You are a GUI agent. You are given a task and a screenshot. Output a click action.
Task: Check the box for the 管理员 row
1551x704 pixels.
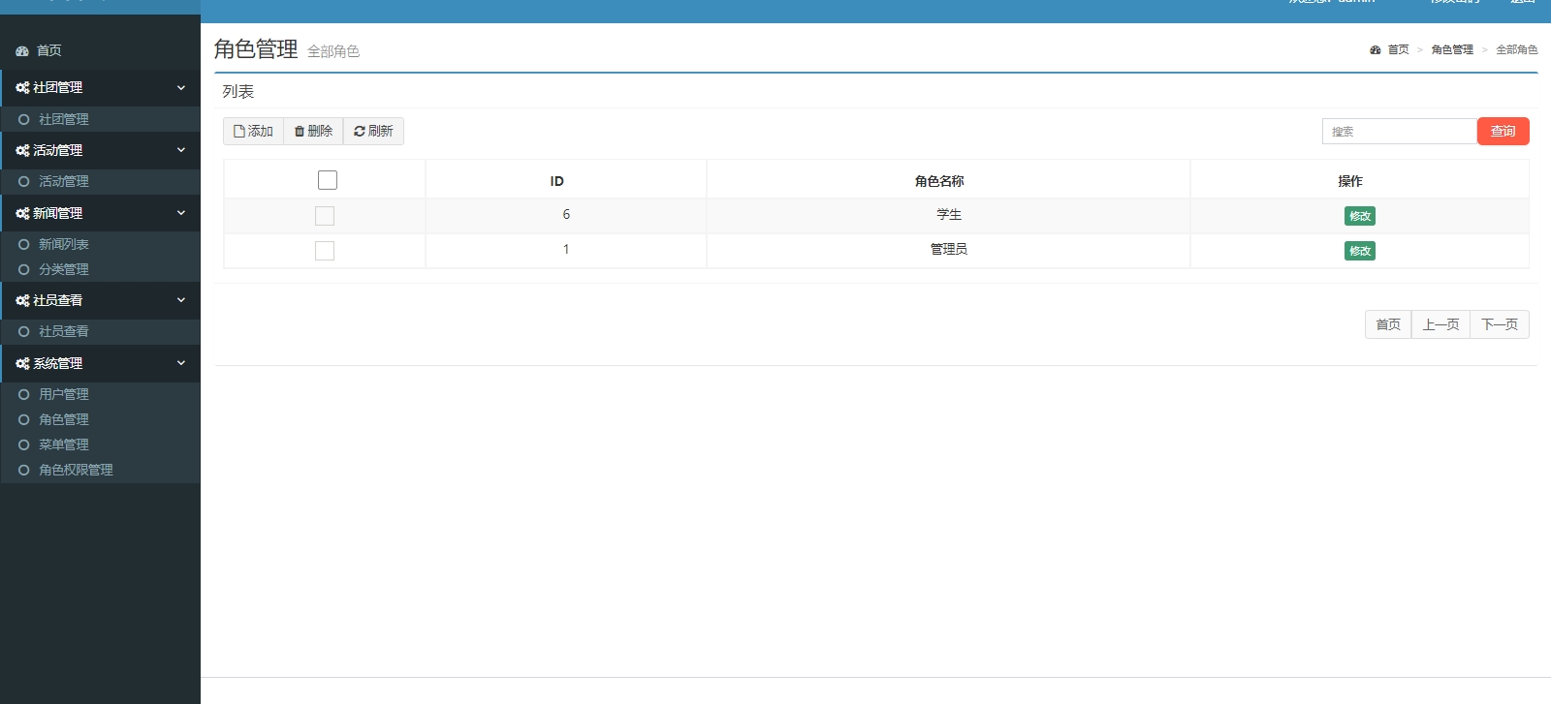click(x=325, y=251)
